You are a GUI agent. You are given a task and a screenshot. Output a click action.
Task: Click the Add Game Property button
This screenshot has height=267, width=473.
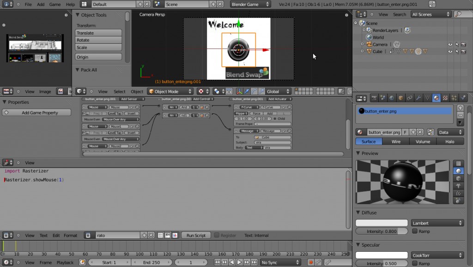(x=36, y=112)
